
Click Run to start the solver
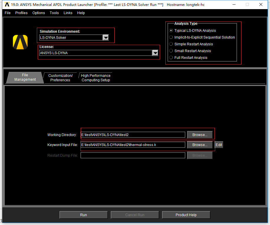pos(83,215)
